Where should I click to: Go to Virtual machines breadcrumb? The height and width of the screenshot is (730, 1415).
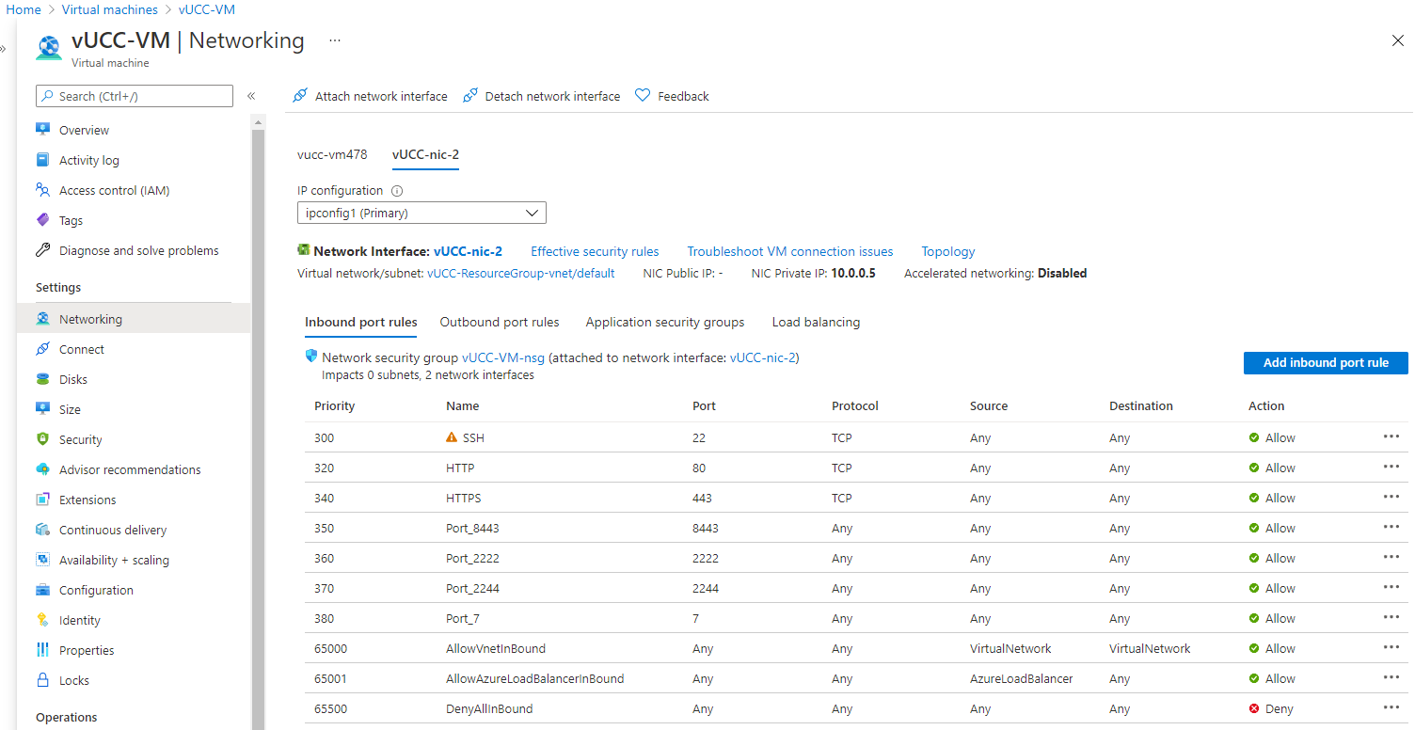click(x=111, y=9)
